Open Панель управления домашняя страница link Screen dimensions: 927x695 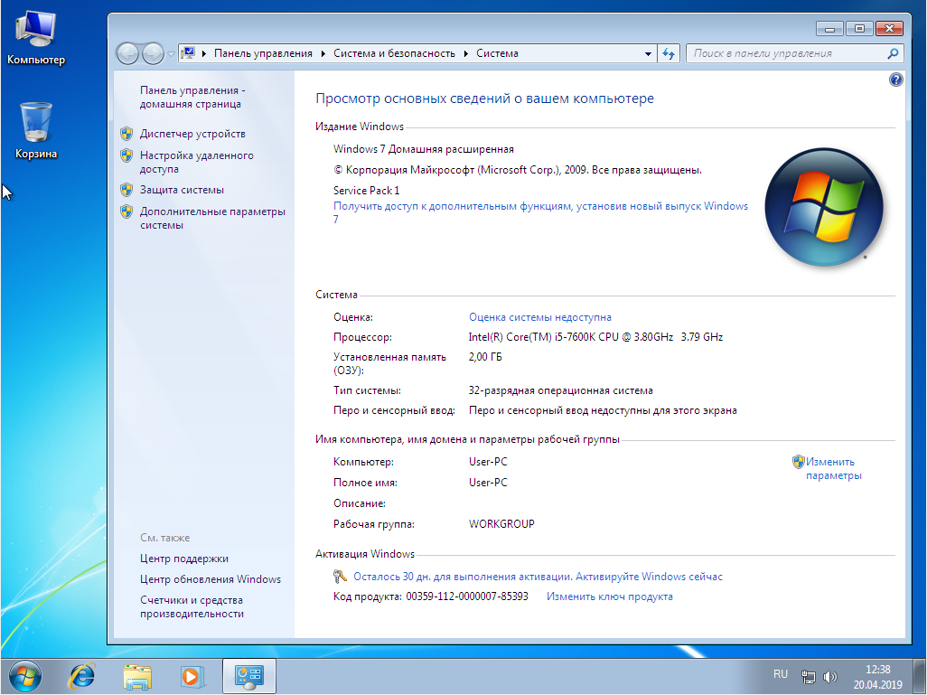[x=192, y=97]
